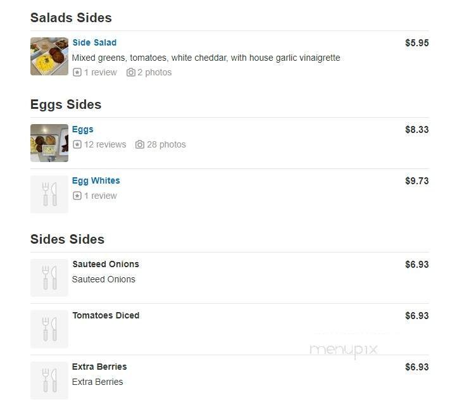Image resolution: width=457 pixels, height=402 pixels.
Task: Select the Sauteed Onions item title
Action: [106, 264]
